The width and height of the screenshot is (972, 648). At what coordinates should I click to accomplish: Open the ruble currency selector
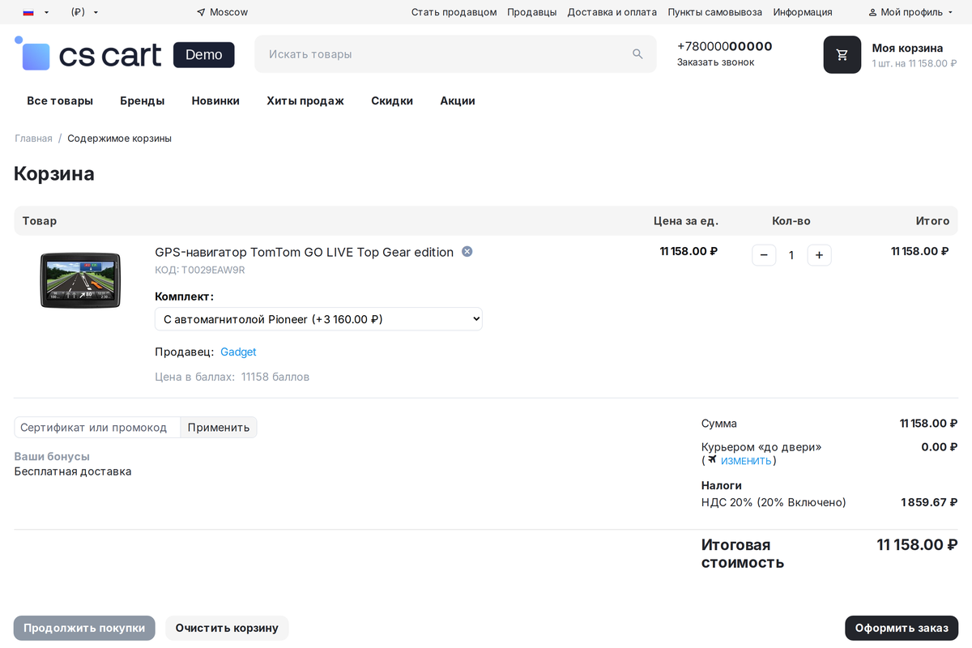click(85, 12)
